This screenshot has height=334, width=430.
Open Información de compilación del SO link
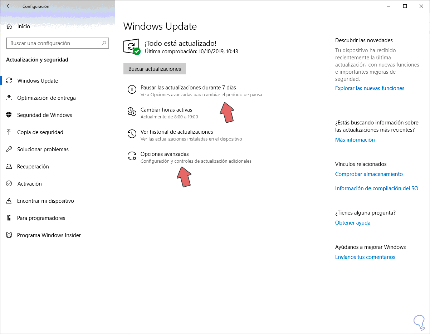(377, 188)
